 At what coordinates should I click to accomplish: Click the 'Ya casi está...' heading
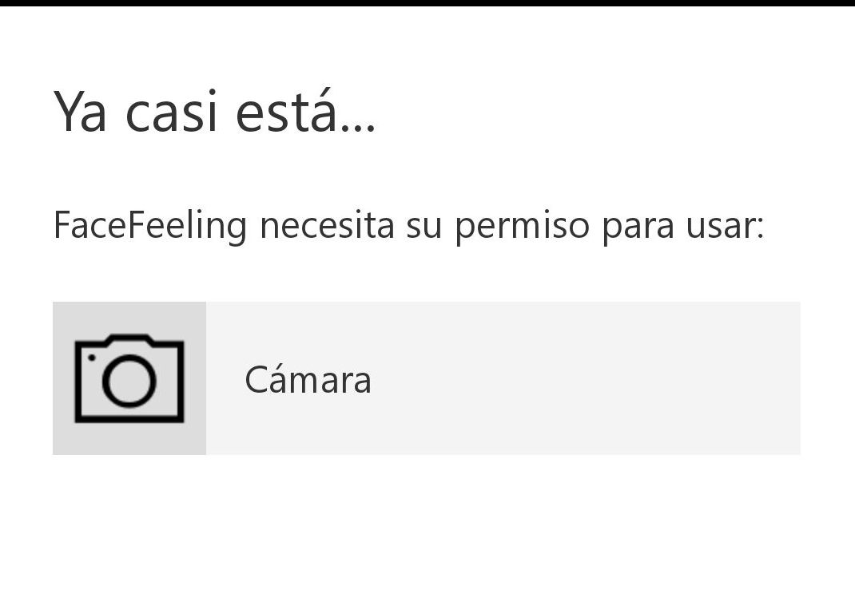tap(214, 113)
